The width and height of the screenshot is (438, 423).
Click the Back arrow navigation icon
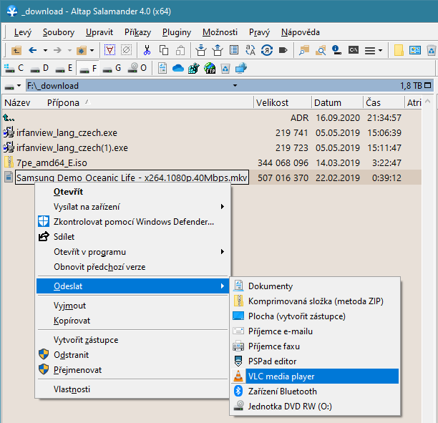(x=32, y=50)
